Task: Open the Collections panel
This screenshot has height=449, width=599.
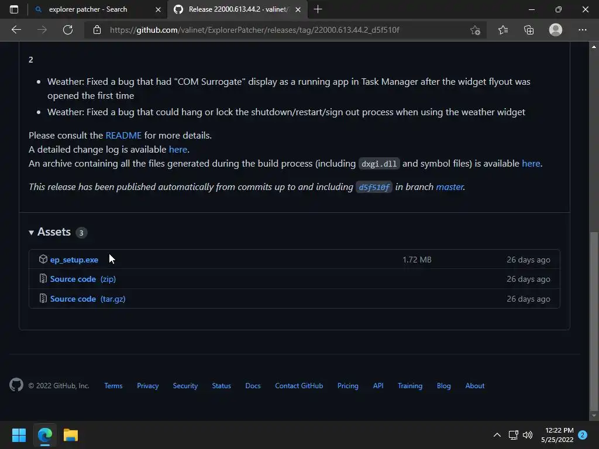Action: pyautogui.click(x=529, y=30)
